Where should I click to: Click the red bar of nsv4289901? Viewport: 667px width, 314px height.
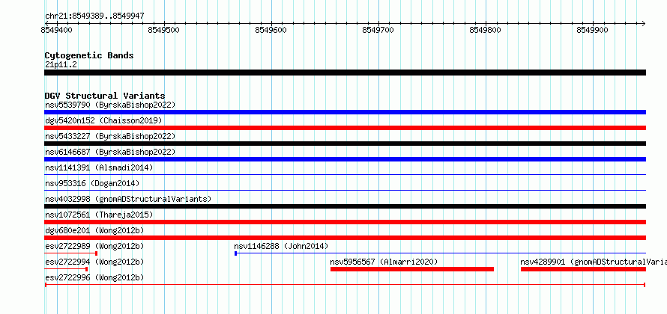click(583, 269)
